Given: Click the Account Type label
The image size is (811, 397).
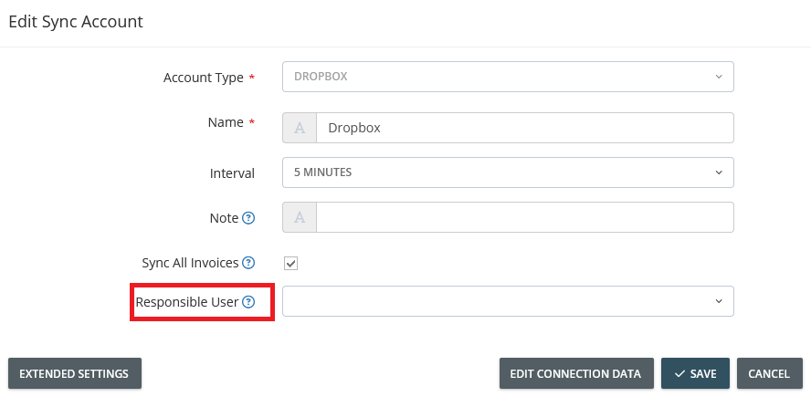Looking at the screenshot, I should (204, 78).
